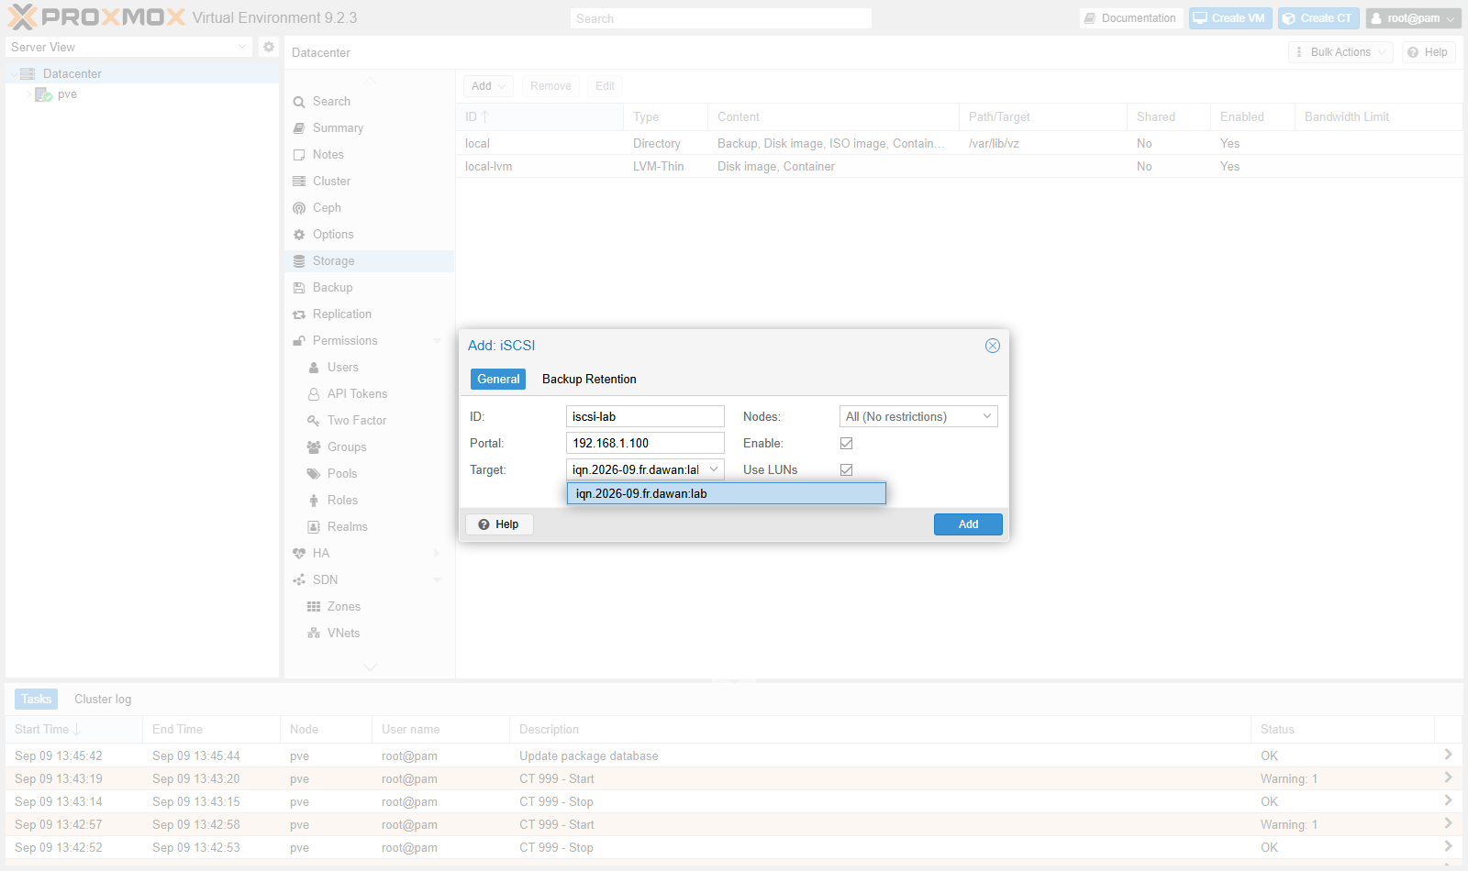Switch to the Cluster log tab
The width and height of the screenshot is (1468, 871).
point(103,699)
